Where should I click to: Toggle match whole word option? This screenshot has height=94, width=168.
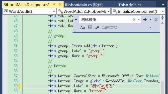90,27
